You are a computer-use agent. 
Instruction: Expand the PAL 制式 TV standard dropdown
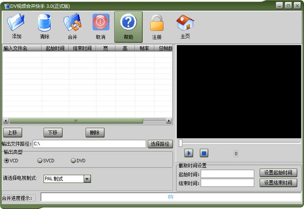tap(87, 179)
